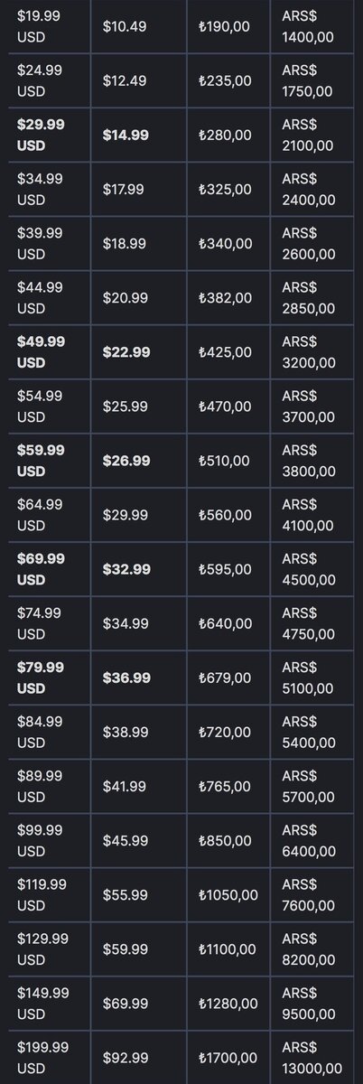This screenshot has height=1084, width=363.
Task: Click the ARS$ 13000,00 cell
Action: (x=316, y=1056)
